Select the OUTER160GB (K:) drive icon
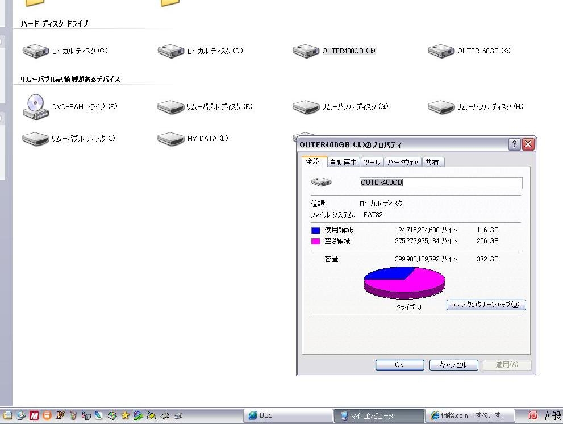This screenshot has height=424, width=563. 441,51
